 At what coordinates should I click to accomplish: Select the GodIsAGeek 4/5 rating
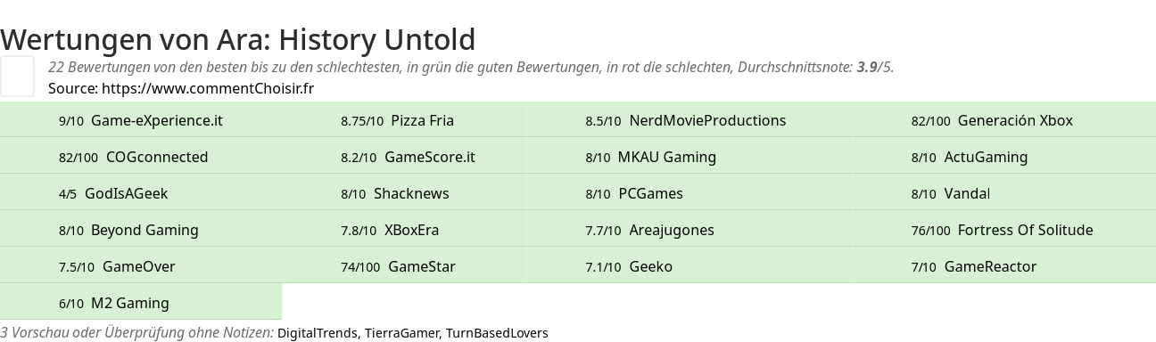pyautogui.click(x=113, y=193)
